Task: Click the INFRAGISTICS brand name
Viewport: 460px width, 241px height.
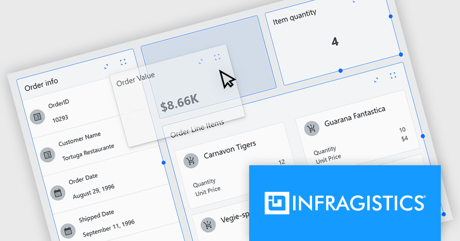Action: pyautogui.click(x=358, y=203)
